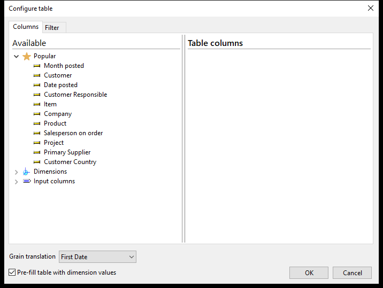Click the yellow icon beside Company

coord(37,114)
